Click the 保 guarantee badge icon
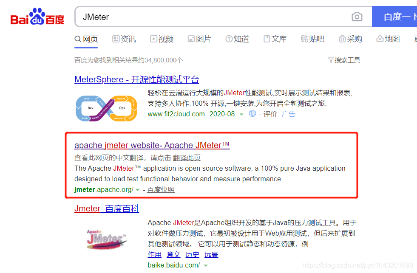Image resolution: width=417 pixels, height=273 pixels. click(x=252, y=114)
